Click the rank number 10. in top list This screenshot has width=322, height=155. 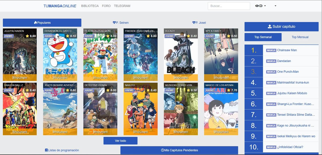pyautogui.click(x=254, y=147)
